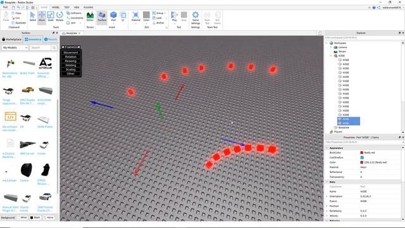Expand the RotVelocity property
This screenshot has height=228, width=405.
tap(327, 211)
